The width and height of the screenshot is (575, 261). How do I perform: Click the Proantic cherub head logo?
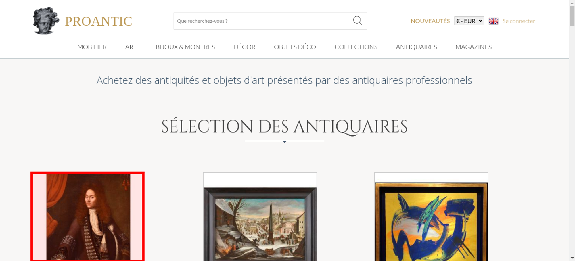(46, 21)
